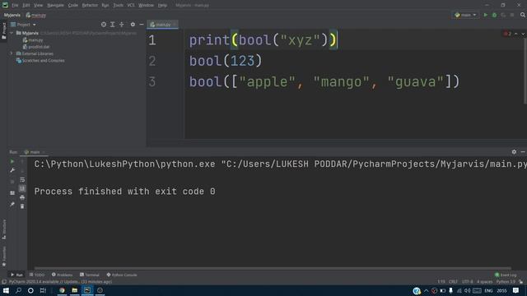The width and height of the screenshot is (527, 296).
Task: Expand all in Project panel
Action: (x=113, y=24)
